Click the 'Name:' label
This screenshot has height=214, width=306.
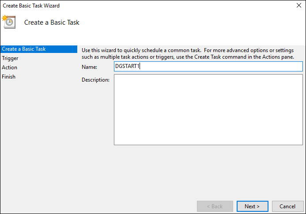click(89, 67)
